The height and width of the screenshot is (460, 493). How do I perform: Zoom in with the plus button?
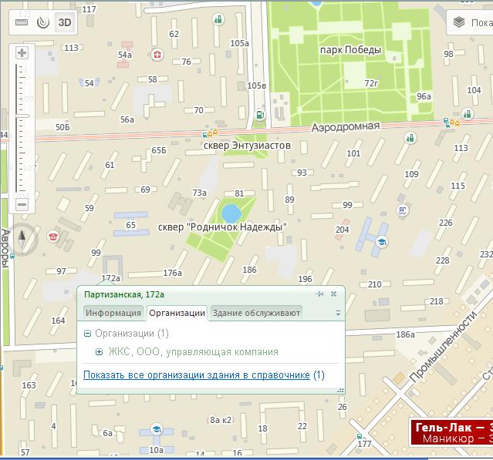click(22, 53)
